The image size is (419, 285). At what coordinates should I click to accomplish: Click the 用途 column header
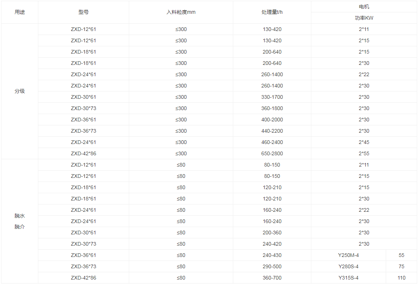click(x=20, y=12)
